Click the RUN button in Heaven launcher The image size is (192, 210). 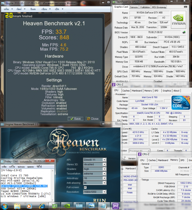(100, 200)
